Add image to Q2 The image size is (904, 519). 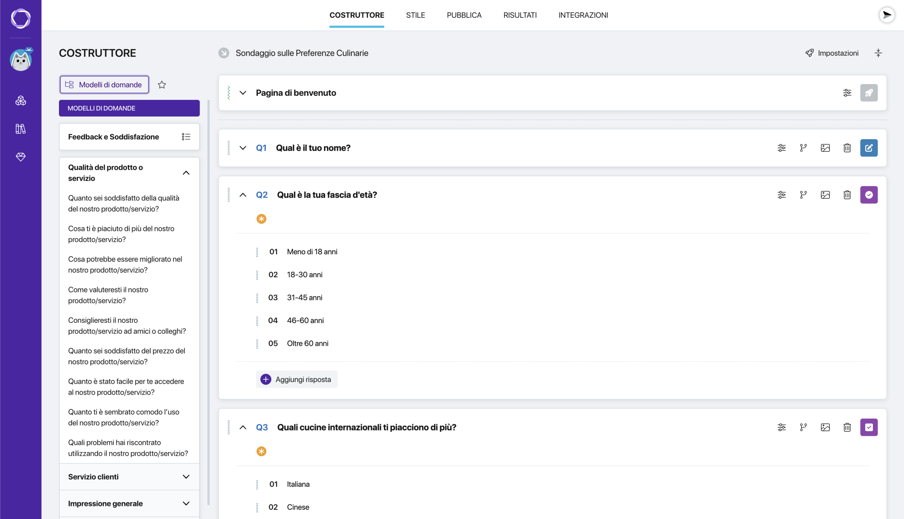pos(825,195)
